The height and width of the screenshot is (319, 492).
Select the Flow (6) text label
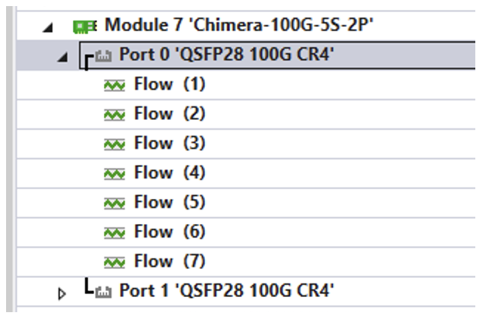coord(170,232)
